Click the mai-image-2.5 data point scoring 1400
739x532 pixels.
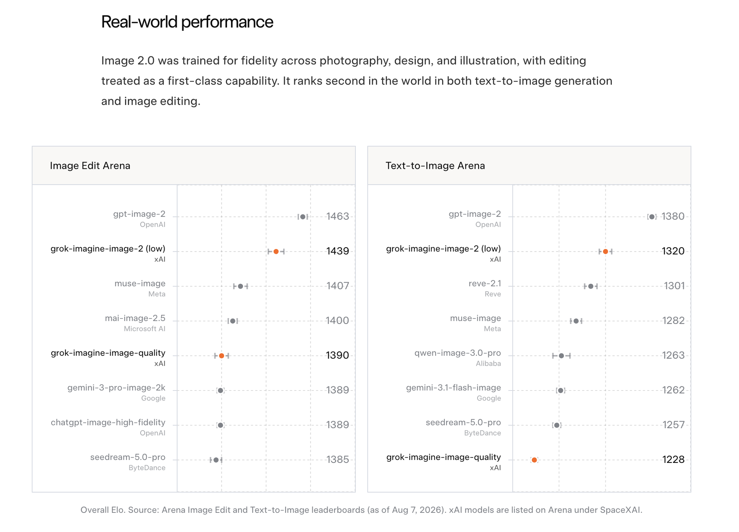[x=233, y=321]
